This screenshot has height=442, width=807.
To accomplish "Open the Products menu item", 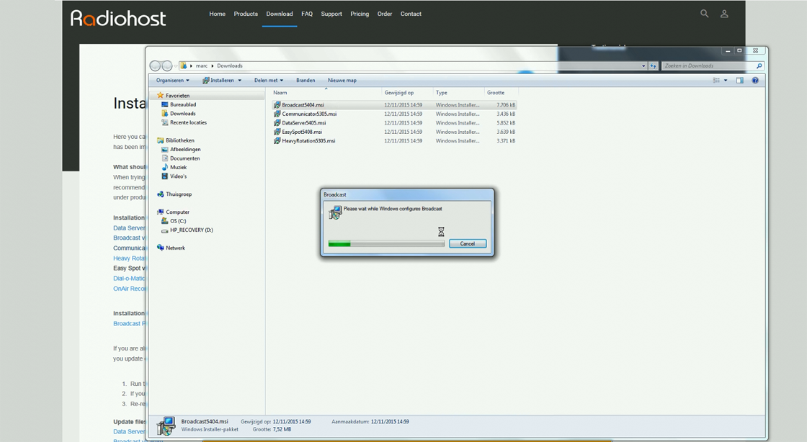I will (x=246, y=14).
